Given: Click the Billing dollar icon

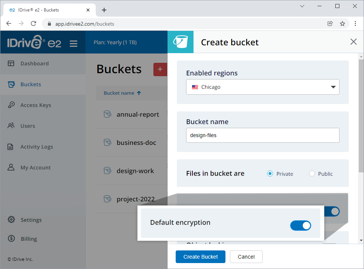Looking at the screenshot, I should [x=11, y=238].
